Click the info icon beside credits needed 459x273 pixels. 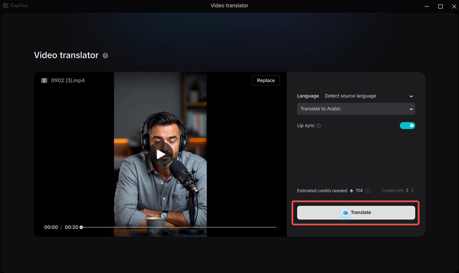coord(367,190)
